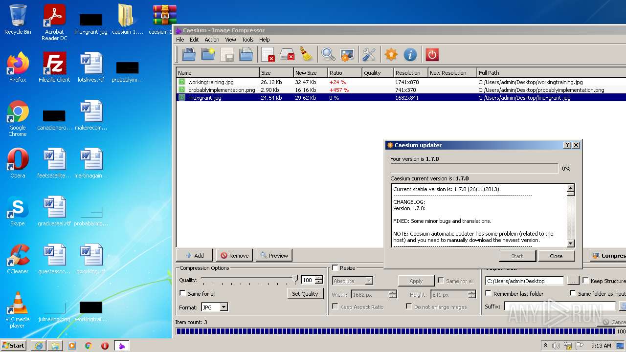Click Internet Explorer in the taskbar
Viewport: 626px width, 352px height.
tap(39, 346)
